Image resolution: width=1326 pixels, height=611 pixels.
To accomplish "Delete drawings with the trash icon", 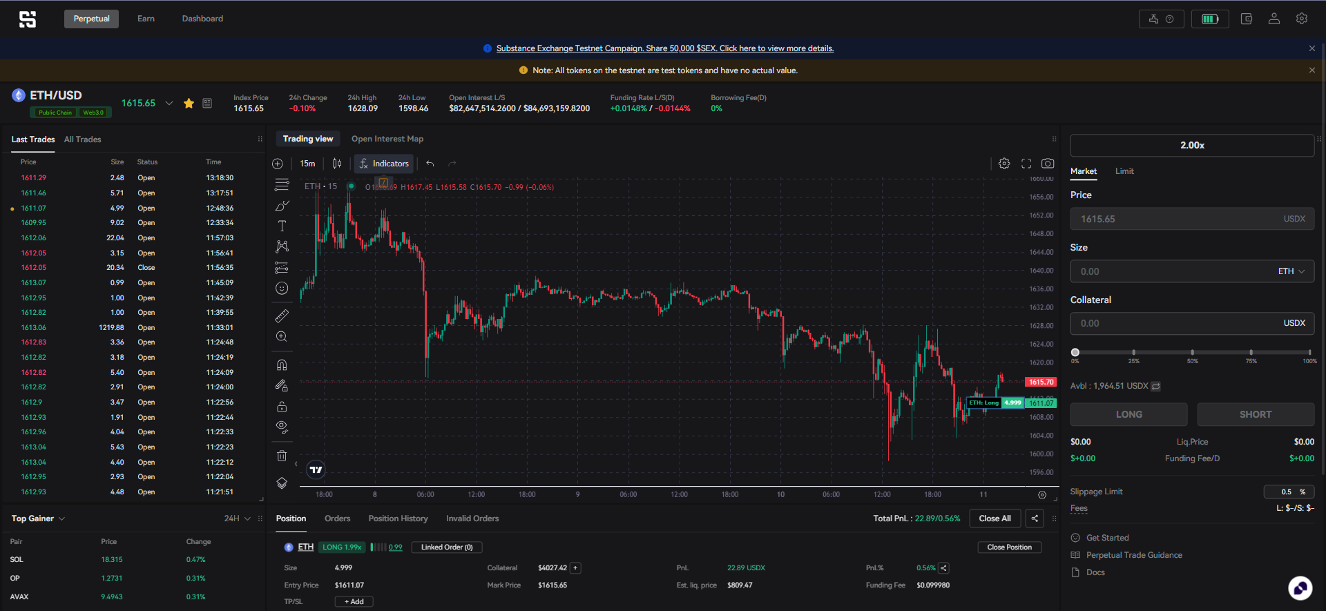I will (x=282, y=456).
